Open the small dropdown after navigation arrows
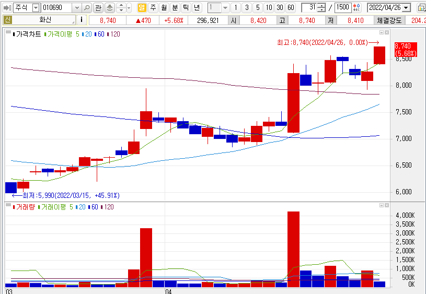This screenshot has height=294, width=426. tap(129, 8)
